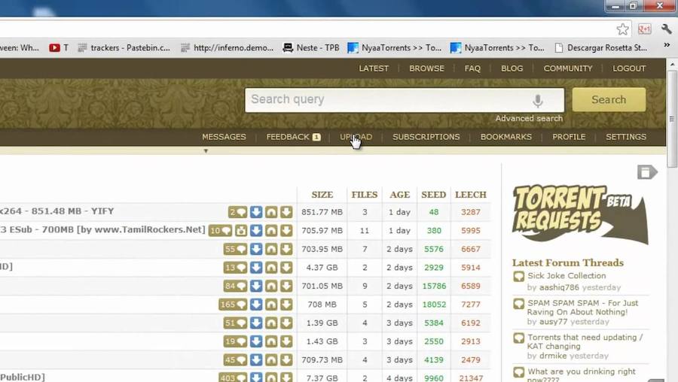
Task: Click yellow direct download arrow in 1.39 GB row
Action: point(286,323)
